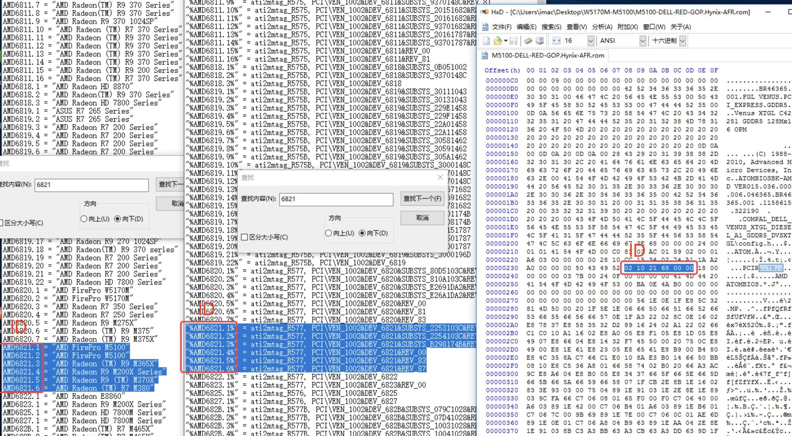Screen dimensions: 792x436
Task: Open the hexadecimal offset base dropdown
Action: point(682,41)
